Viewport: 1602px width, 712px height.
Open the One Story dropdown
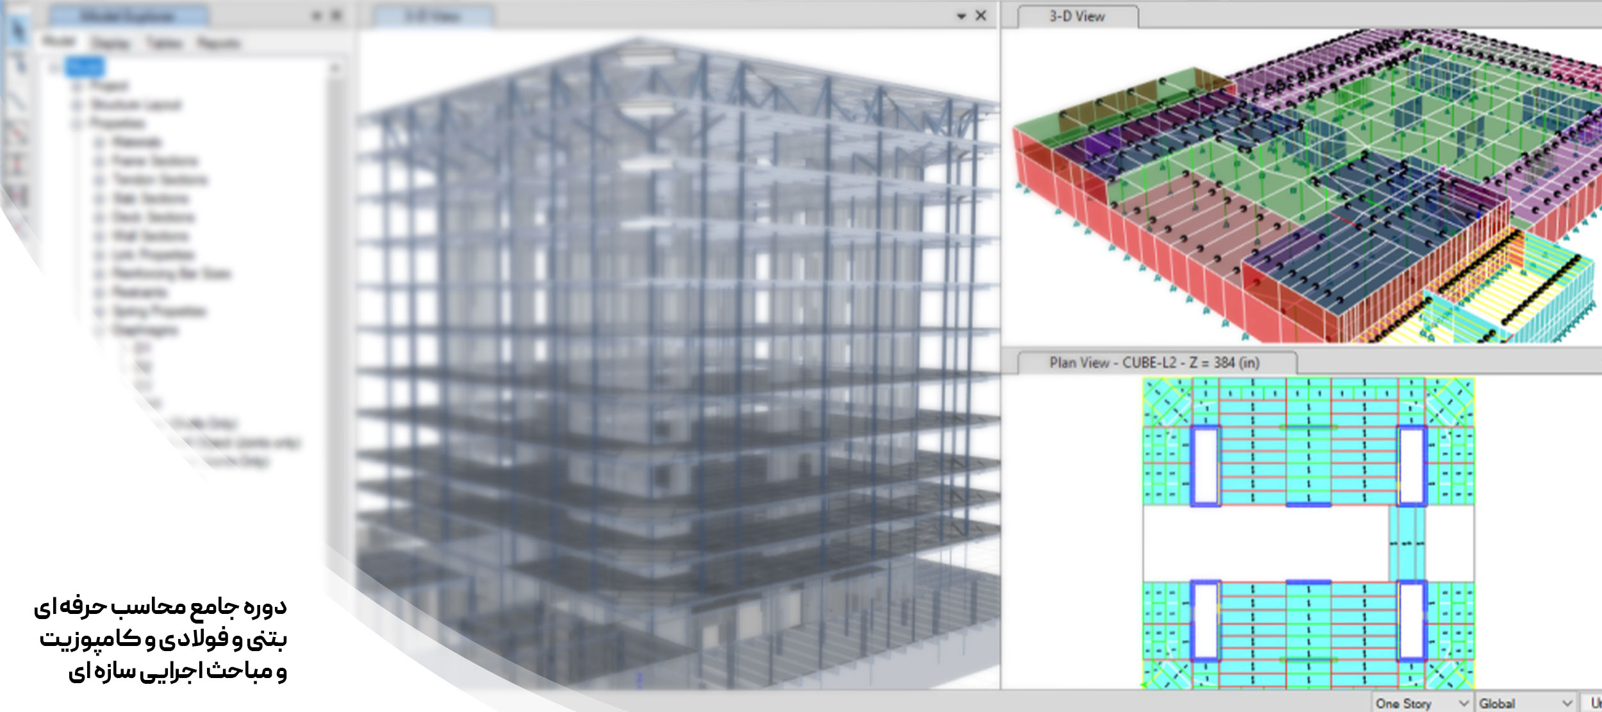1463,703
